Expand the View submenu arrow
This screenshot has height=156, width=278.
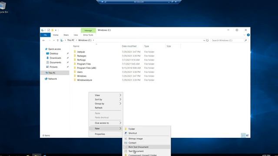(x=120, y=95)
